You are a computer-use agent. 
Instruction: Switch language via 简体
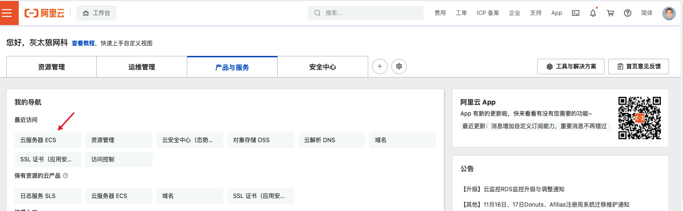click(x=647, y=13)
